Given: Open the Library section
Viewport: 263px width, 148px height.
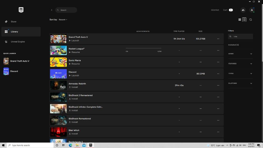Looking at the screenshot, I should (x=21, y=32).
